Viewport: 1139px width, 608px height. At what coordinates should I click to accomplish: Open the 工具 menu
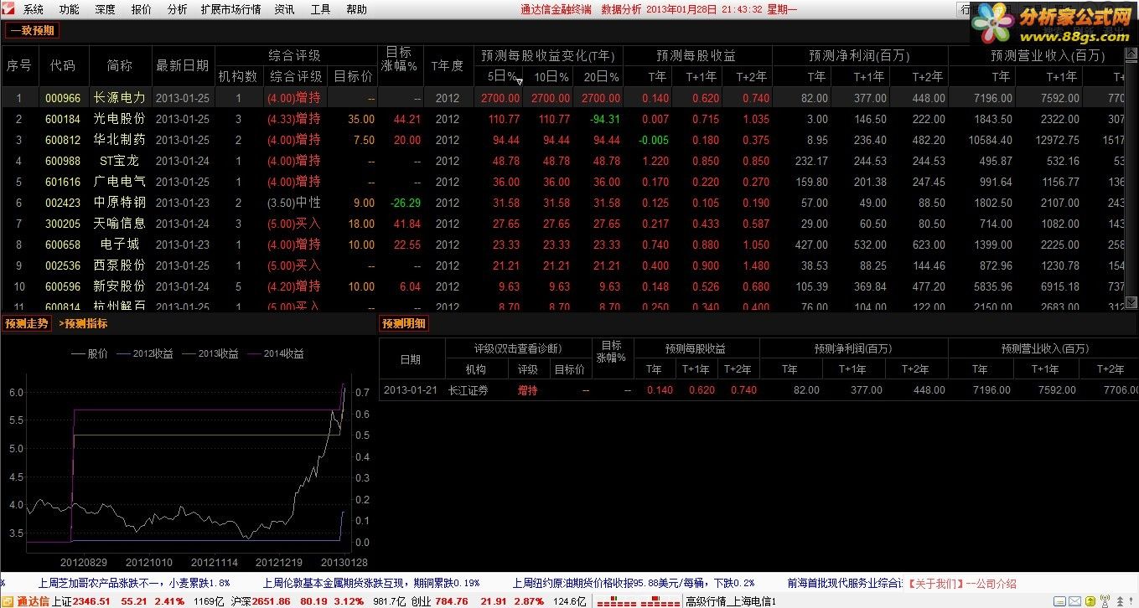[320, 10]
